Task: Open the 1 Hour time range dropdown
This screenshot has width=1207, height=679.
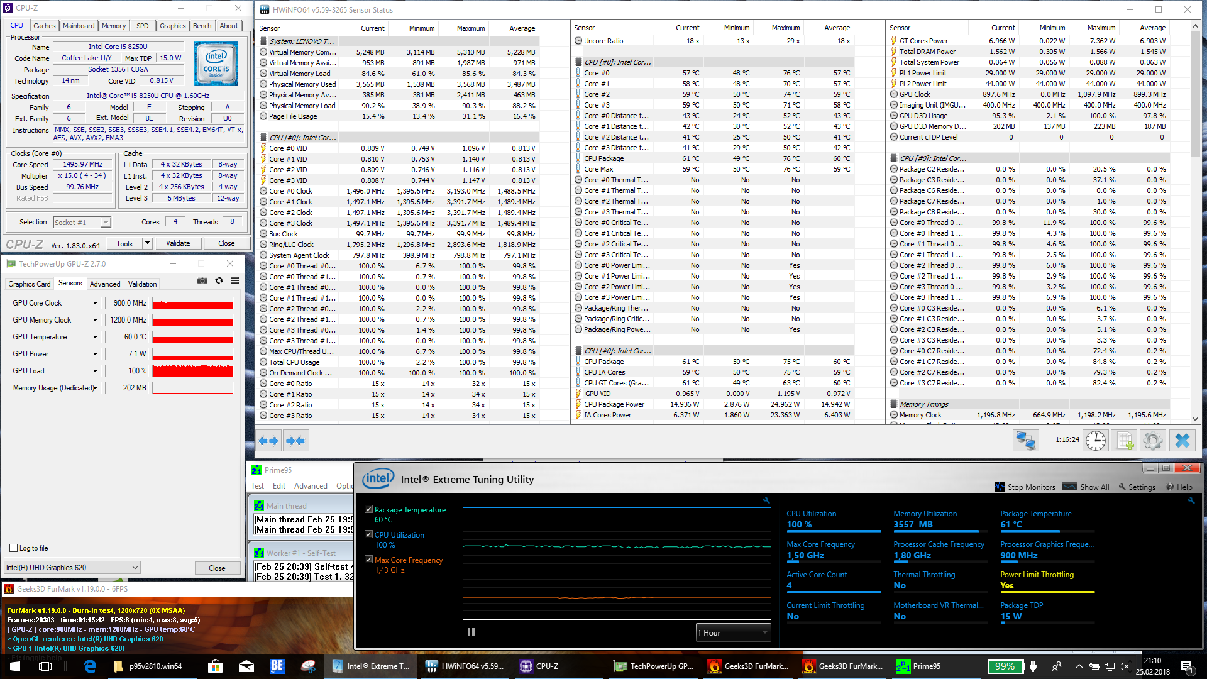Action: [733, 632]
